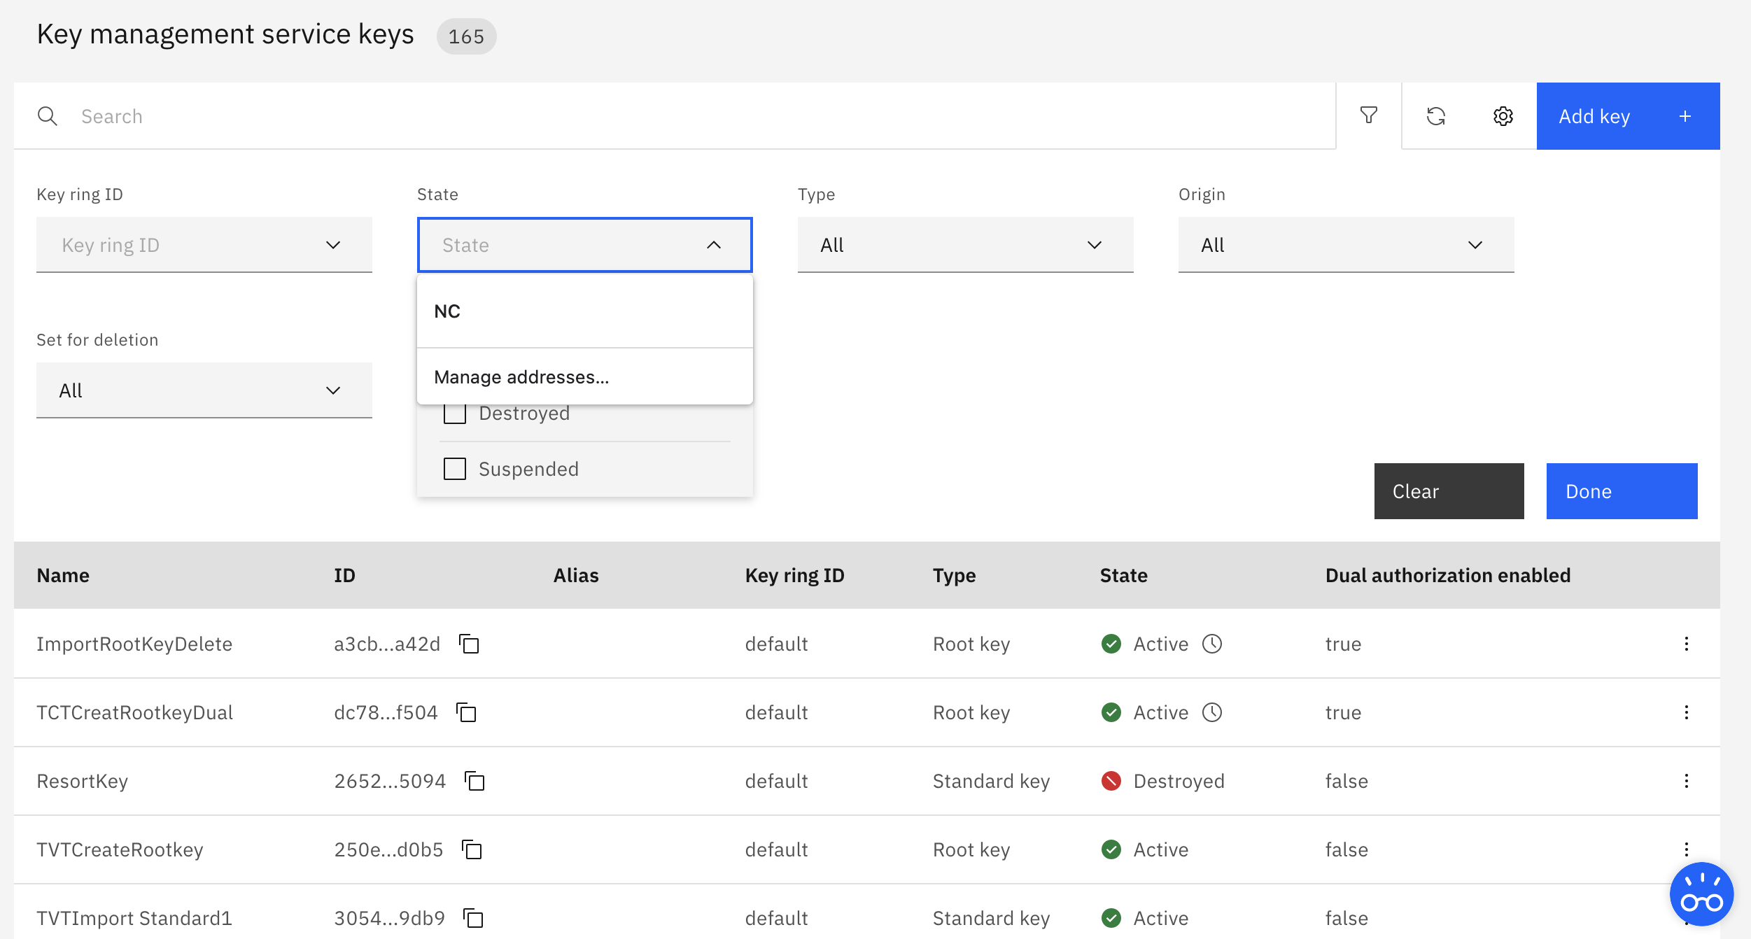This screenshot has width=1751, height=939.
Task: Open the table settings gear icon
Action: [x=1503, y=116]
